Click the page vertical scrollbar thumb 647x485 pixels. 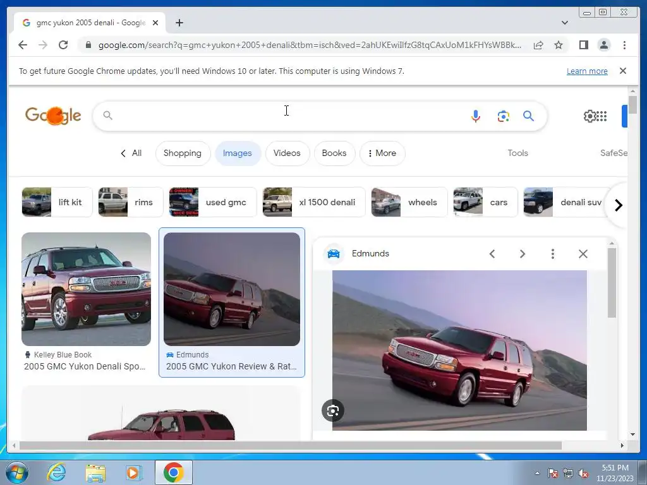632,104
